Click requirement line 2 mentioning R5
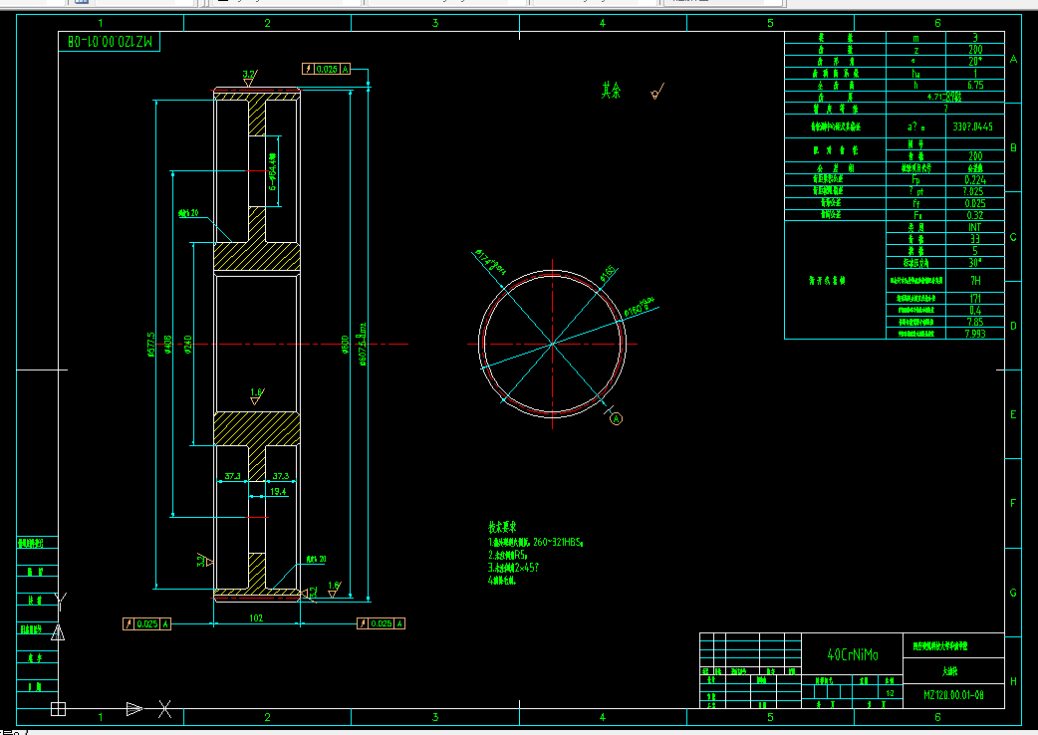Viewport: 1038px width, 735px height. coord(508,555)
